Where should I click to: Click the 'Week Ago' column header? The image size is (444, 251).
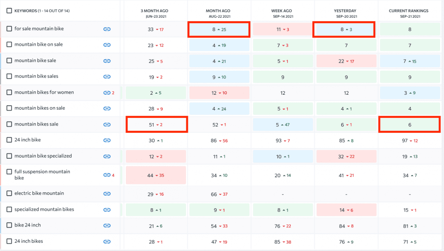tap(282, 13)
